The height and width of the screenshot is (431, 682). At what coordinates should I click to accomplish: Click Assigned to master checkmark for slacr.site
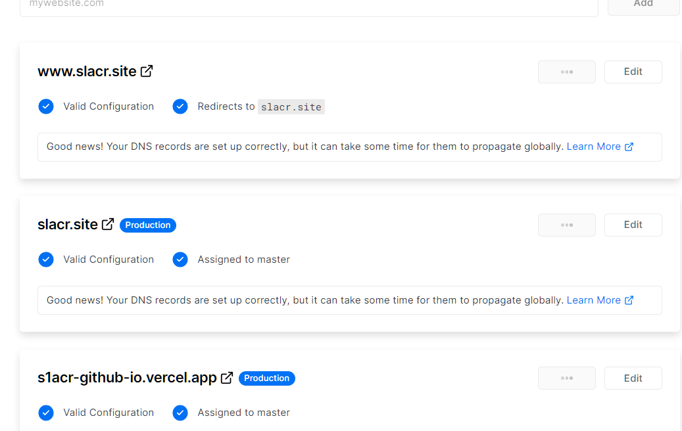[x=180, y=260]
